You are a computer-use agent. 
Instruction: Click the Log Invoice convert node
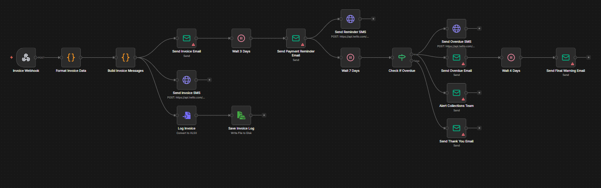(186, 115)
